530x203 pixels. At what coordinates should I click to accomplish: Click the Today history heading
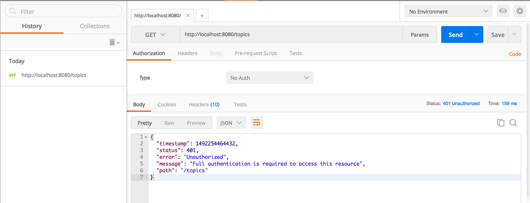click(x=17, y=61)
